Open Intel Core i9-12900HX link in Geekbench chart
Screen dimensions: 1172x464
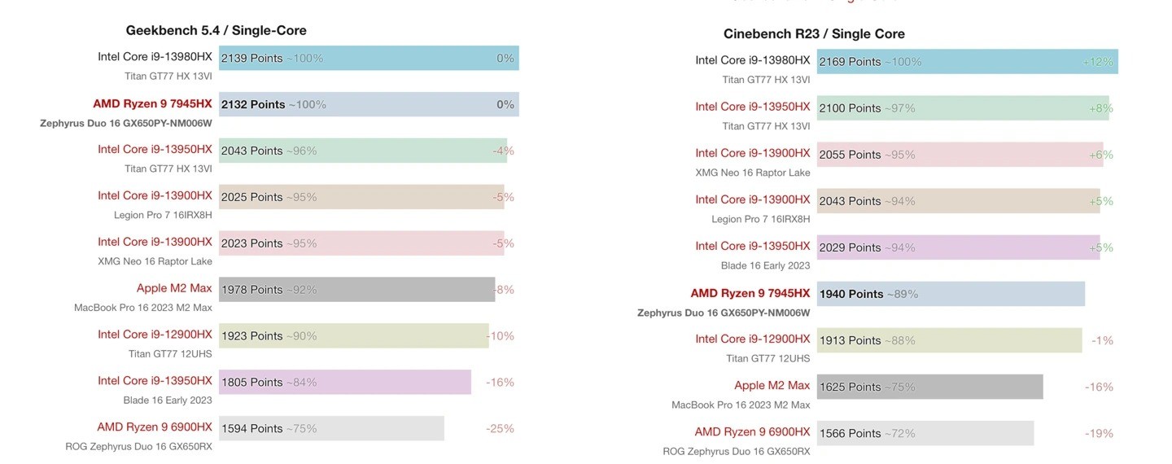tap(155, 335)
